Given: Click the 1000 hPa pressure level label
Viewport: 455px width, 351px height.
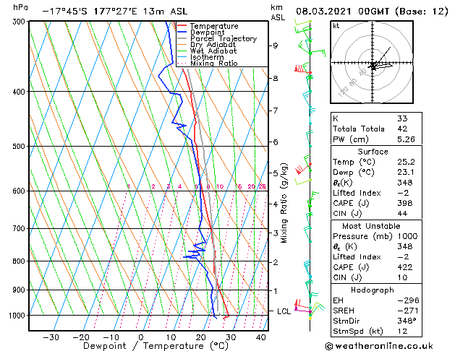Looking at the screenshot, I should click(18, 316).
